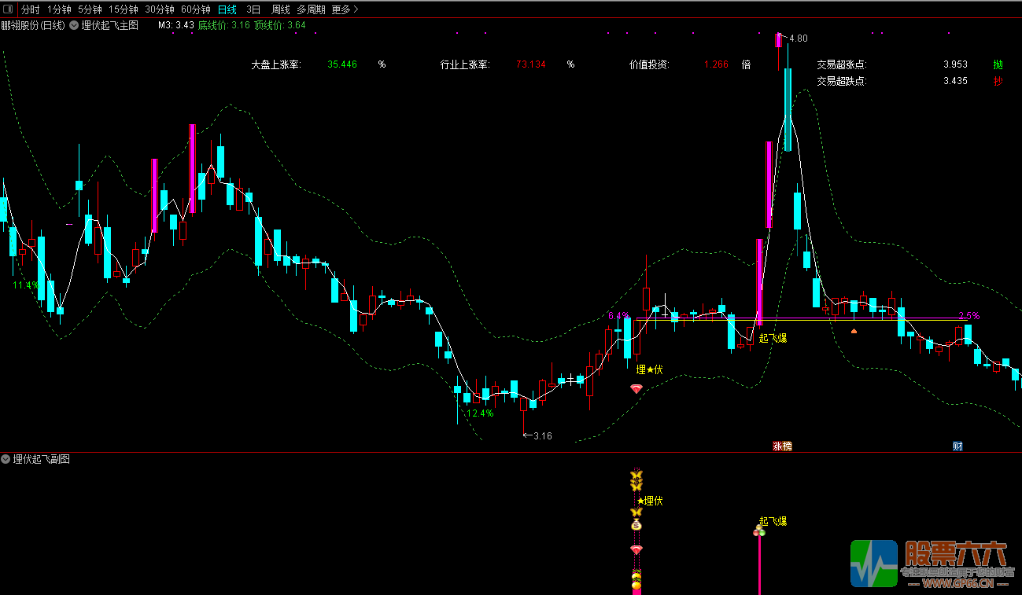Click the 财 badge at chart bottom
Image resolution: width=1022 pixels, height=595 pixels.
[957, 446]
